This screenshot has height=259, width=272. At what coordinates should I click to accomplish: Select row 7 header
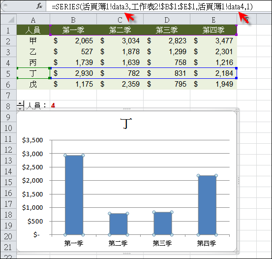8,95
